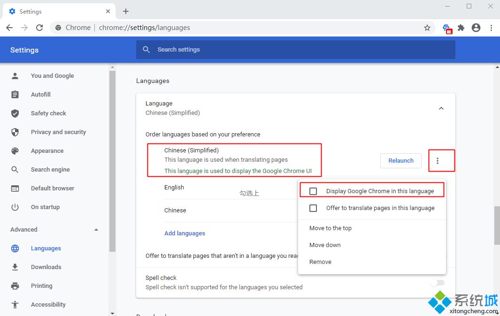
Task: Open Downloads settings
Action: (x=46, y=267)
